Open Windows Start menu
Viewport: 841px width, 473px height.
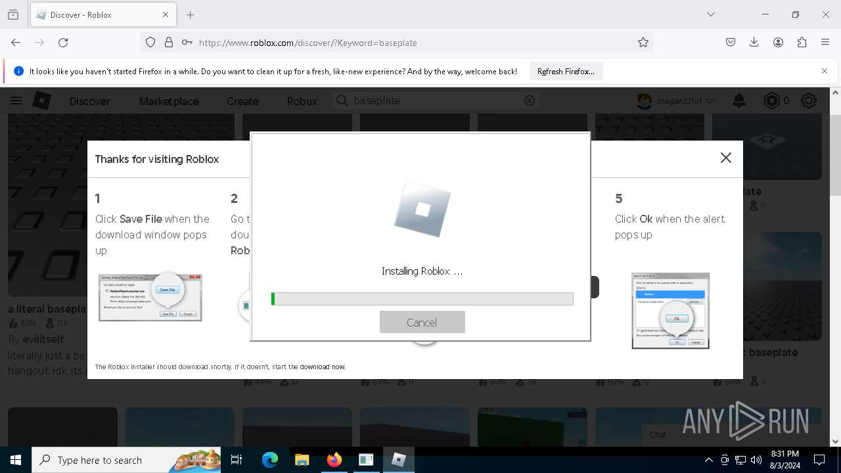16,460
